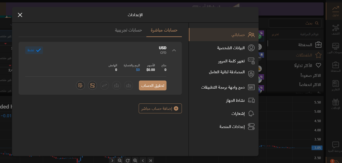Click the withdraw funds icon on account card

(x=116, y=85)
